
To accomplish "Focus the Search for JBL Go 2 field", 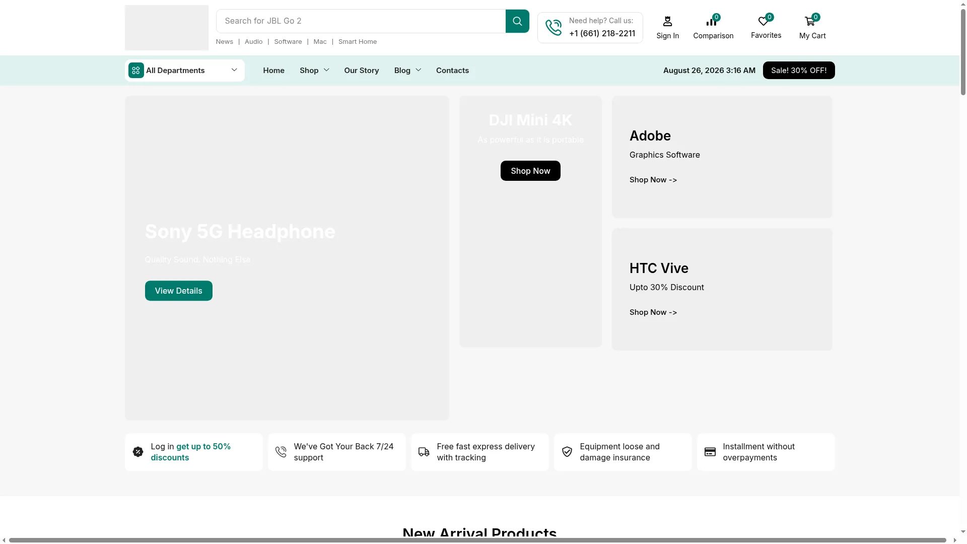I will [361, 21].
